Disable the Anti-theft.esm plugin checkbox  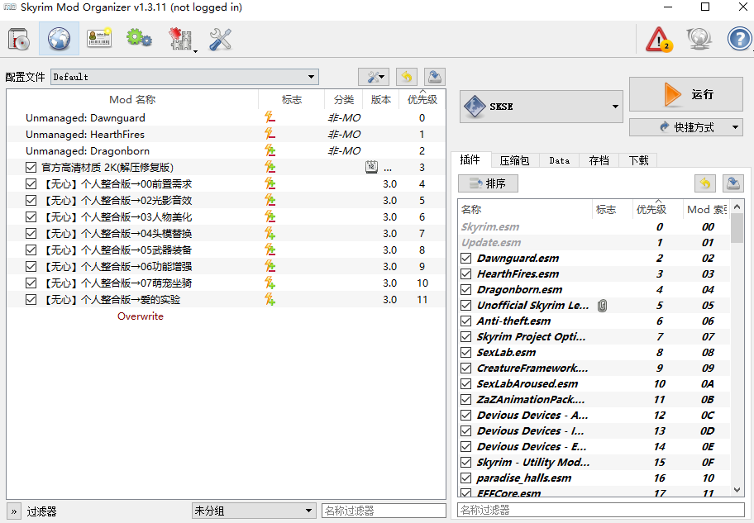point(465,321)
